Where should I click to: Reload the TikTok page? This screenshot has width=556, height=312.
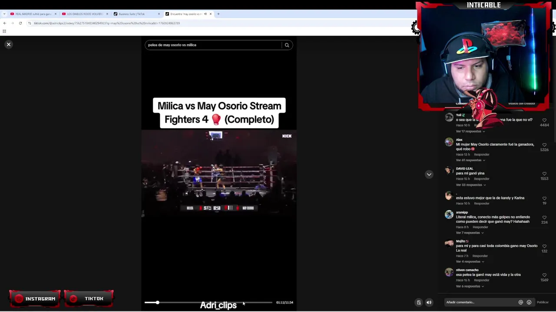click(20, 23)
